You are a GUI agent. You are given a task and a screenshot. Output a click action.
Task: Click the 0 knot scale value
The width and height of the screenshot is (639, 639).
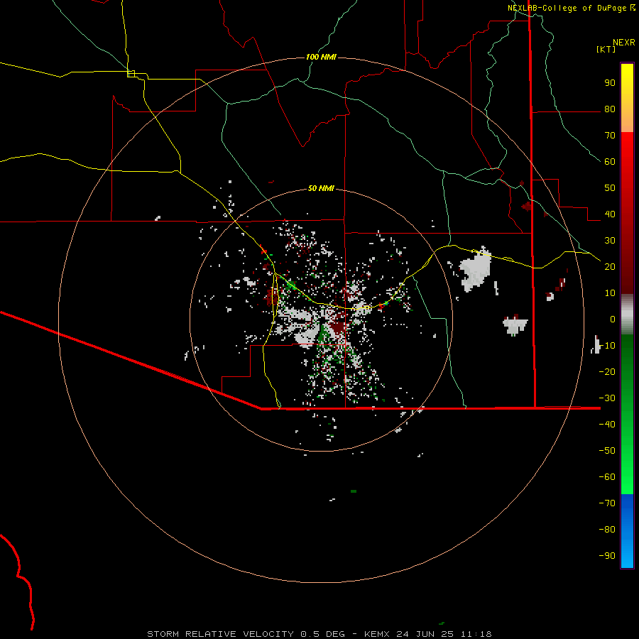[x=613, y=319]
